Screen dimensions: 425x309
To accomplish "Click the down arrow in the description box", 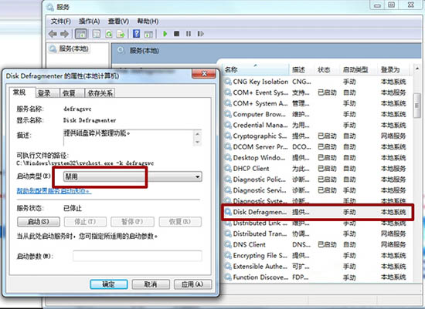I will pyautogui.click(x=198, y=142).
